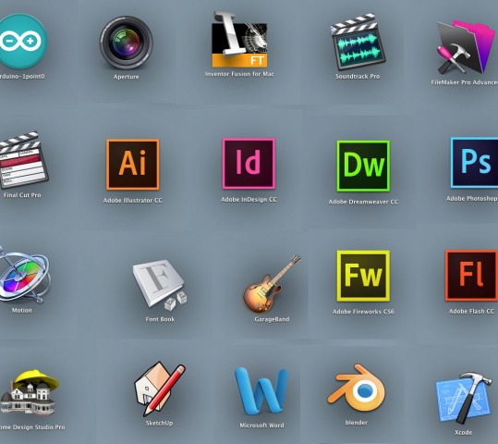498x444 pixels.
Task: Click the "blender" label
Action: tap(357, 423)
